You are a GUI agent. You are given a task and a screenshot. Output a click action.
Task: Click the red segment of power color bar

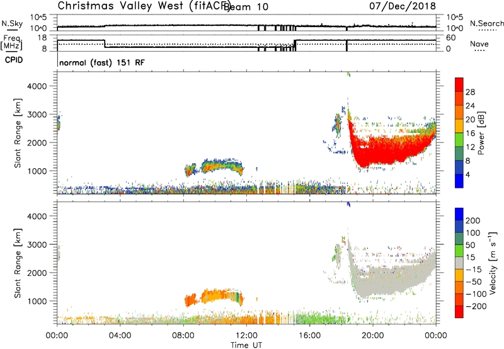(459, 84)
